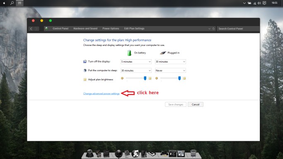This screenshot has height=159, width=283.
Task: Open Plugged in sleep Never dropdown
Action: [170, 70]
